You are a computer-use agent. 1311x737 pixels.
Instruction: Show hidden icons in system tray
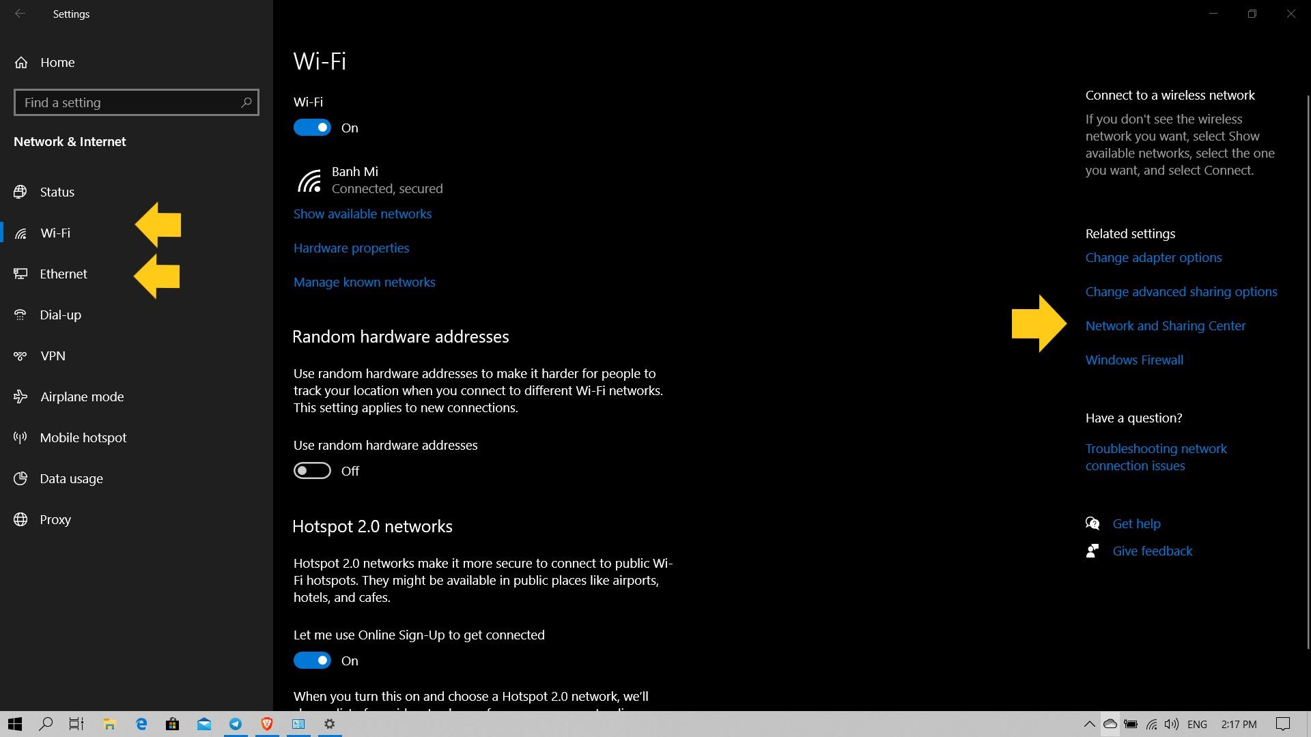tap(1089, 724)
